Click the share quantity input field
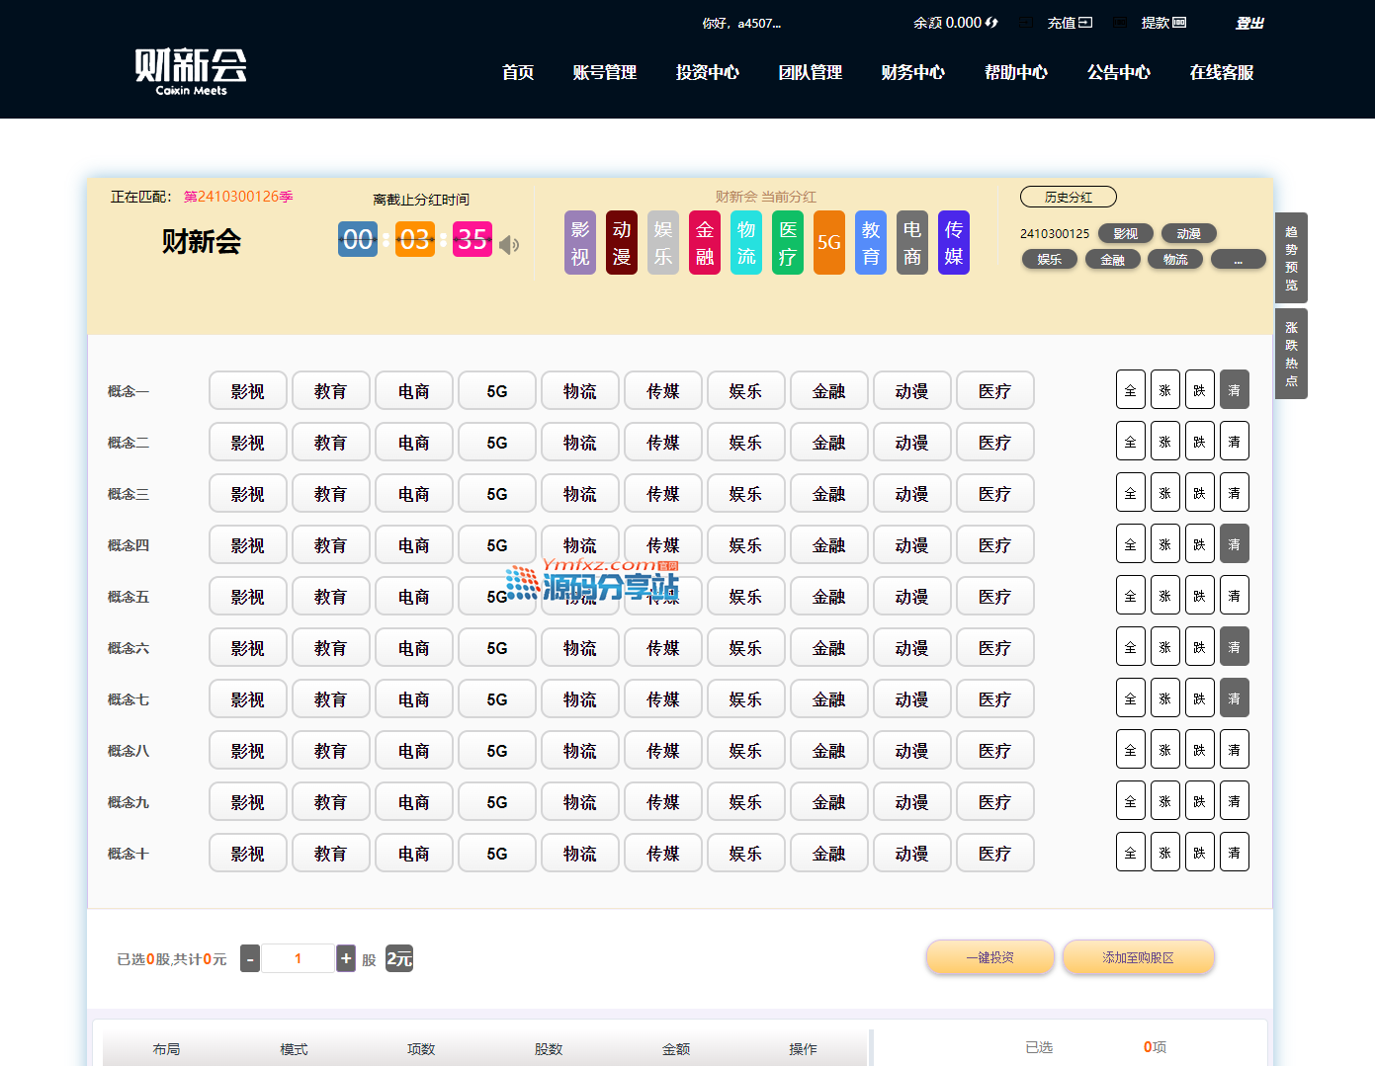The image size is (1375, 1066). coord(298,958)
